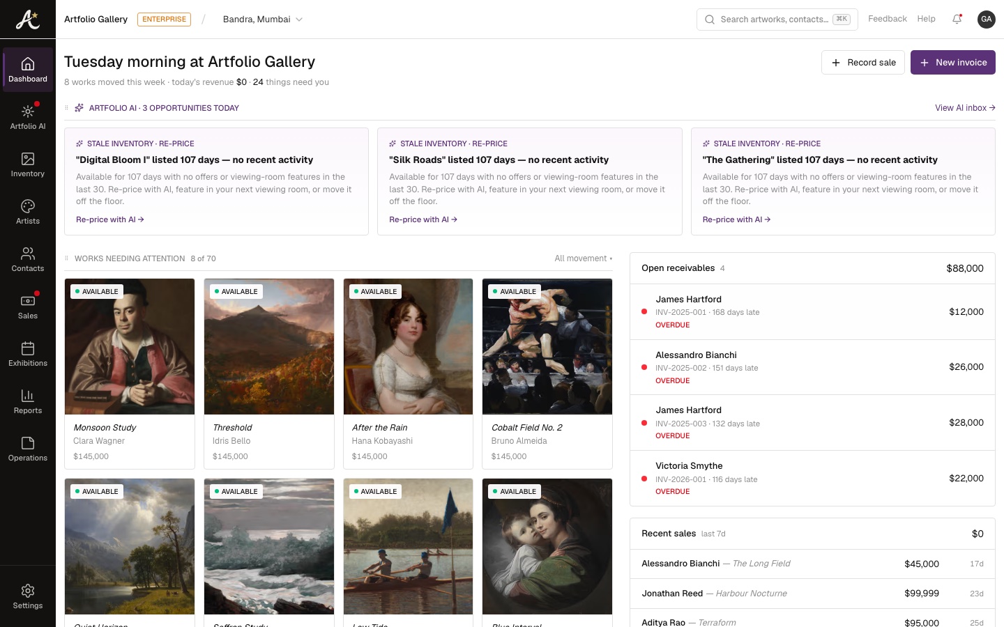View Reports from the sidebar
The image size is (1004, 627).
coord(28,401)
